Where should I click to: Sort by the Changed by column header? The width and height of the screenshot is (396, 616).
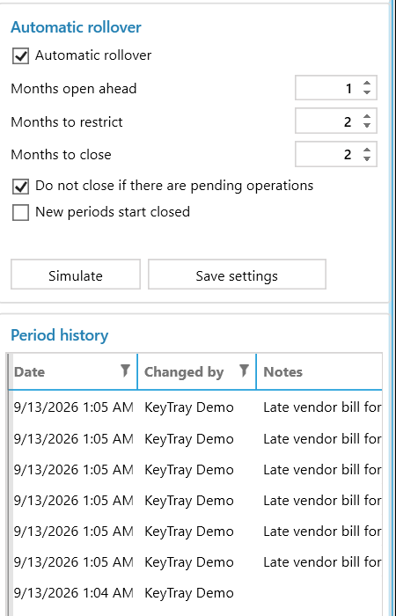coord(184,372)
